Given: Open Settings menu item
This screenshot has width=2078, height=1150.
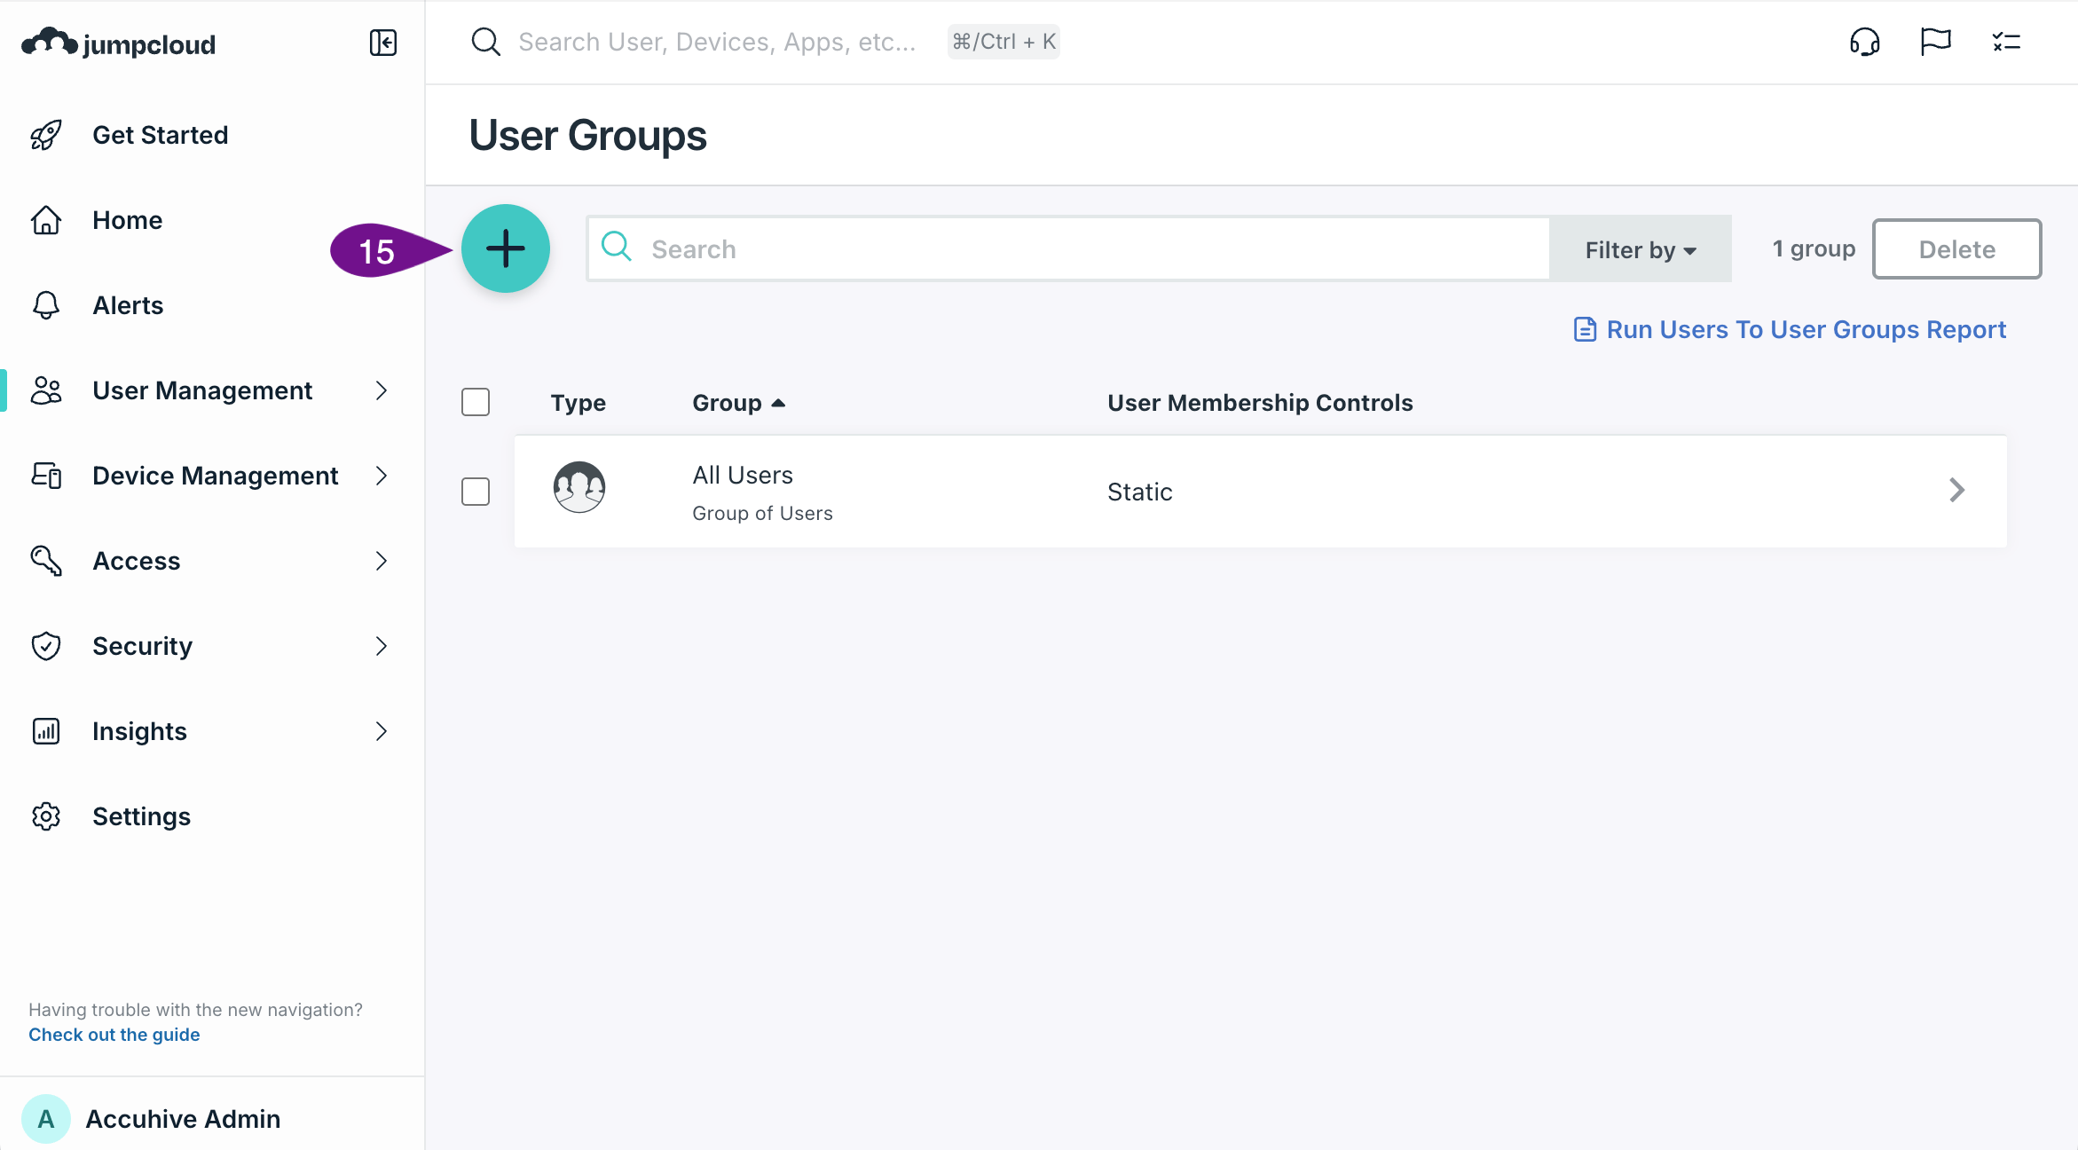Looking at the screenshot, I should [x=142, y=816].
